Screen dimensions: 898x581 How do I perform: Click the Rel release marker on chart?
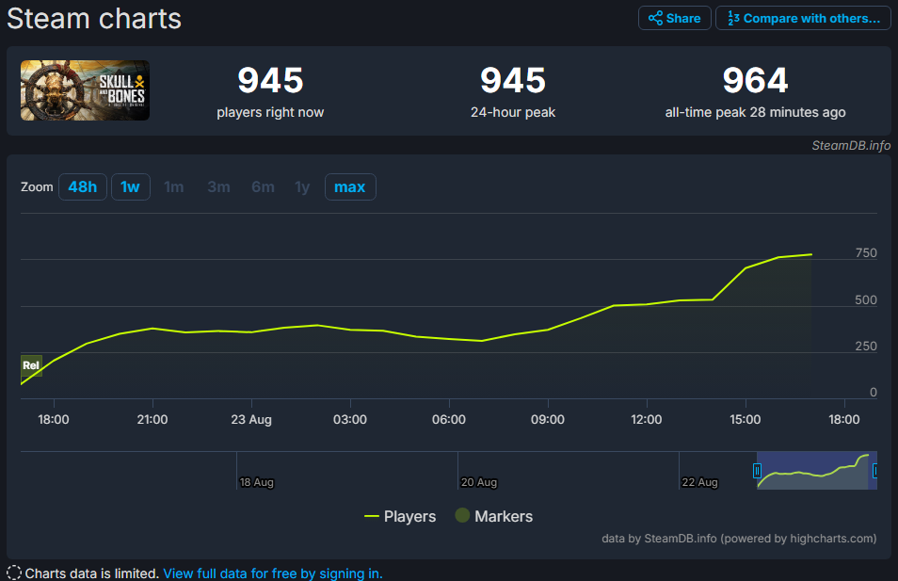click(x=31, y=365)
